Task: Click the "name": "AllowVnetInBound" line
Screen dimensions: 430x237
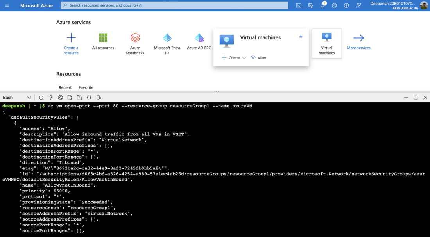Action: point(57,185)
